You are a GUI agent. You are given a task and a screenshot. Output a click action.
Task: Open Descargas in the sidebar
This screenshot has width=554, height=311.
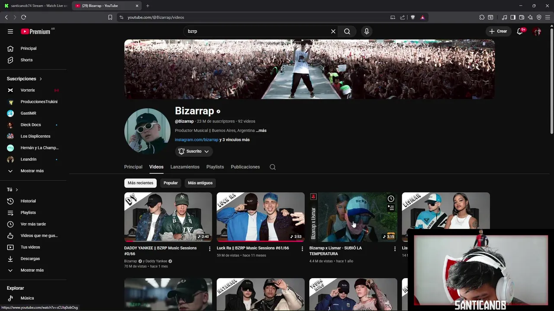pos(34,259)
